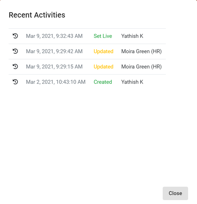Click history icon for Set Live entry
Image resolution: width=197 pixels, height=204 pixels.
pyautogui.click(x=15, y=36)
